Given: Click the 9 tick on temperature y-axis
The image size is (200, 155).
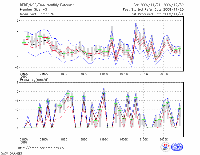Looking at the screenshot, I should 18,21.
